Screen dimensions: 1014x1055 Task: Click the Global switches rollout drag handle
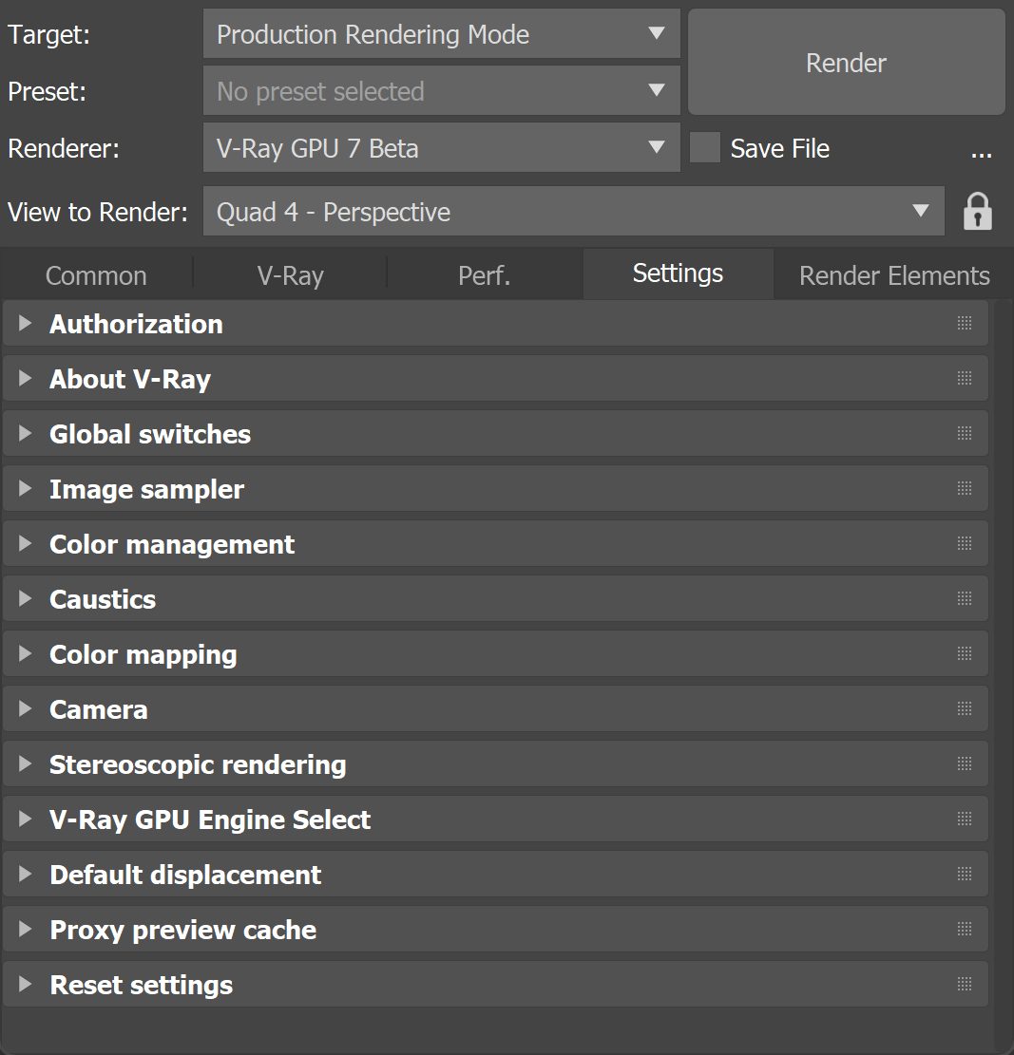point(965,434)
